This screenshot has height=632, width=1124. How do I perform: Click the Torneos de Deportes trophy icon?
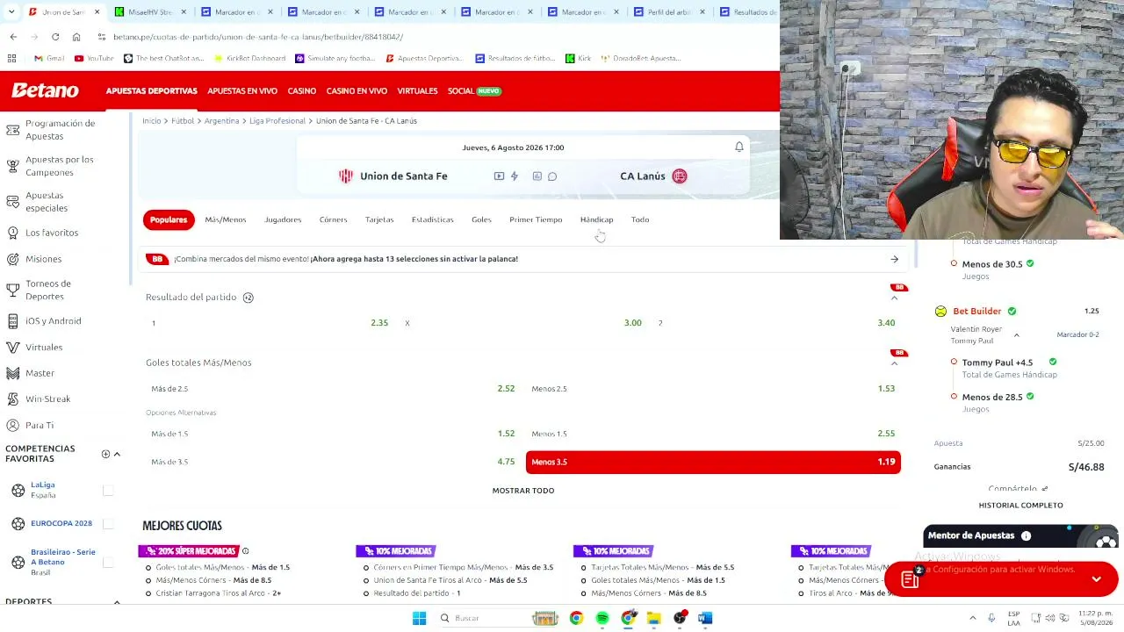click(13, 290)
